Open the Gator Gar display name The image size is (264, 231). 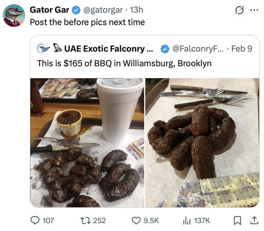(49, 10)
